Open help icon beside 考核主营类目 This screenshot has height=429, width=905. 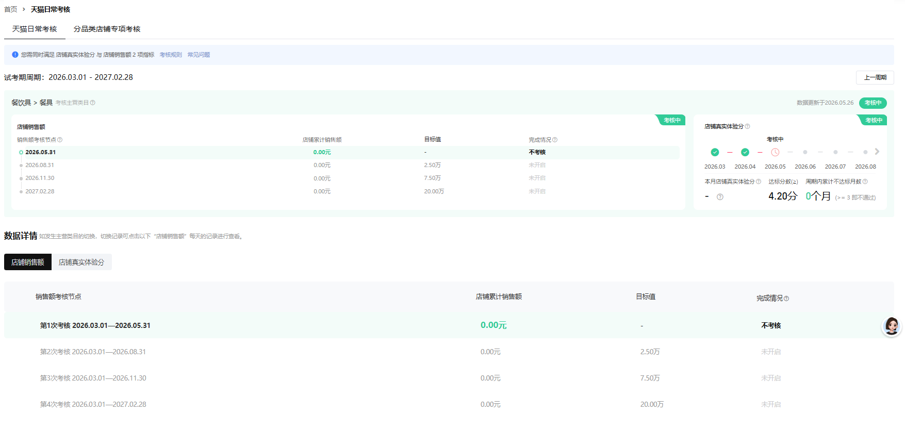93,103
